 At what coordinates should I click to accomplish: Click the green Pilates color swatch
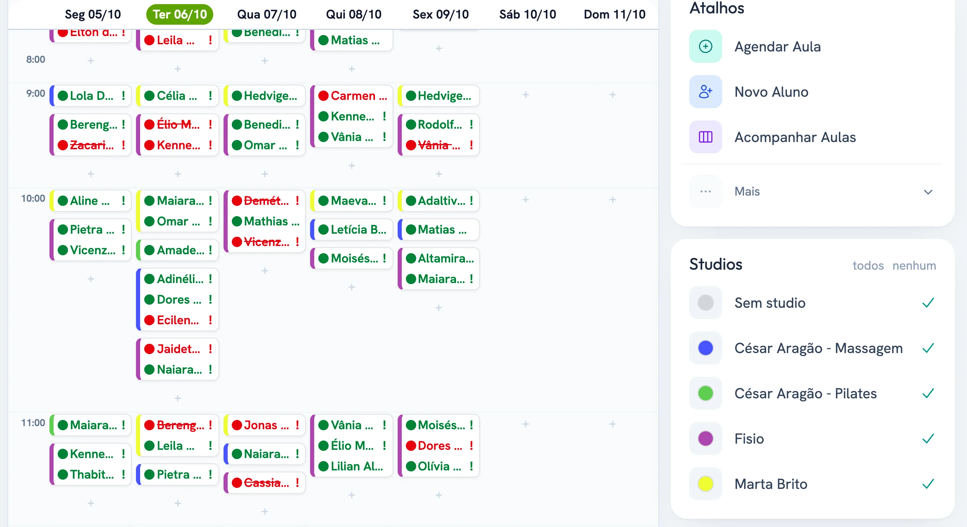pyautogui.click(x=705, y=394)
